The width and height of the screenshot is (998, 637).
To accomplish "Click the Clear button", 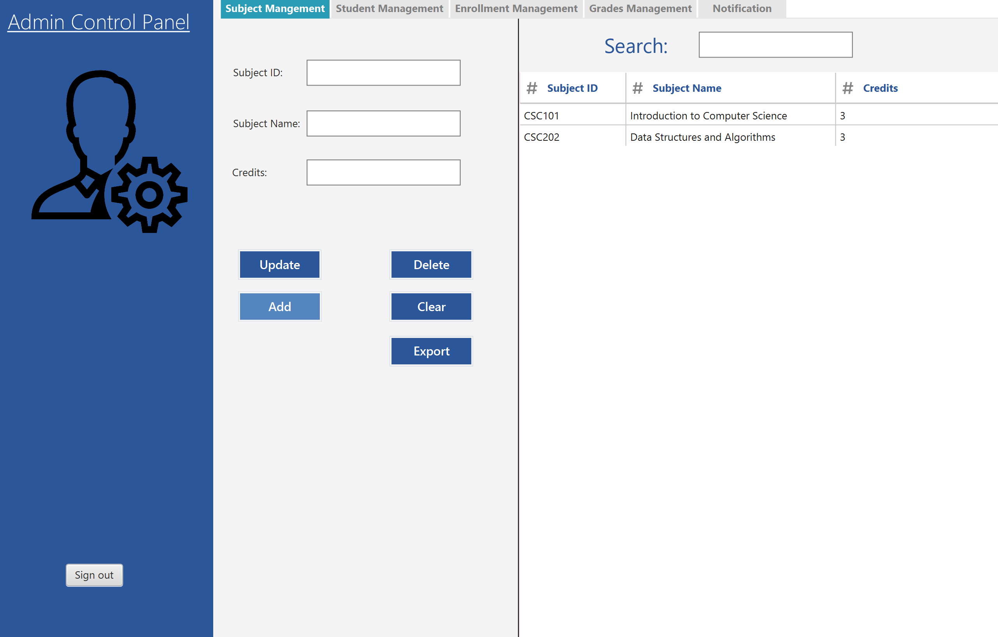I will (431, 306).
